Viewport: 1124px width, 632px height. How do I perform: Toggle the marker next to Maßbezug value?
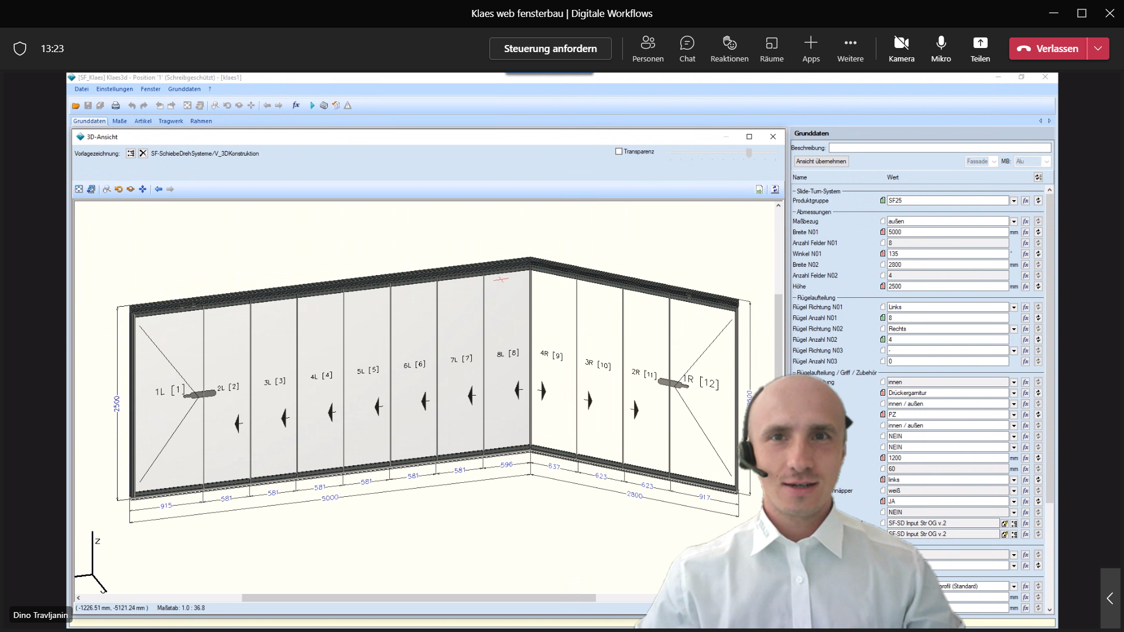point(883,221)
